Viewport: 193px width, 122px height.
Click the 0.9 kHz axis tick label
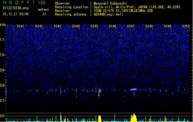click(x=3, y=70)
